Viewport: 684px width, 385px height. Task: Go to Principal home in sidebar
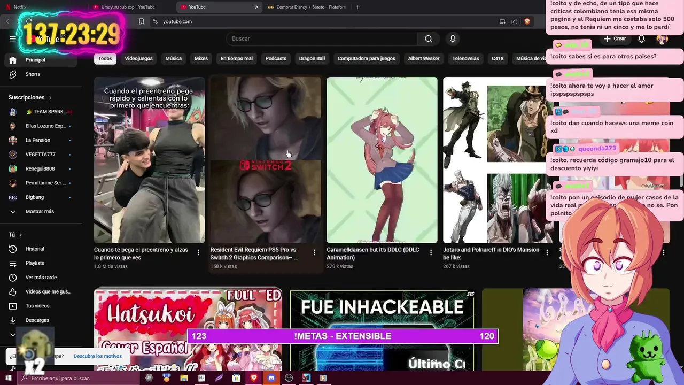(x=41, y=60)
